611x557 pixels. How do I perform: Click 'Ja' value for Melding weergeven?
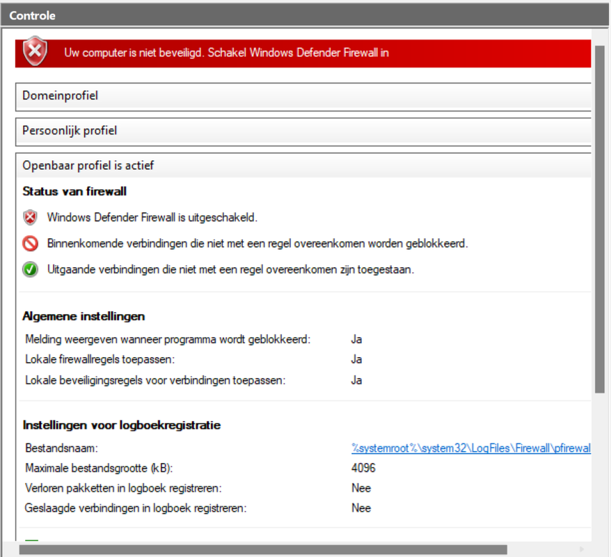(x=356, y=340)
